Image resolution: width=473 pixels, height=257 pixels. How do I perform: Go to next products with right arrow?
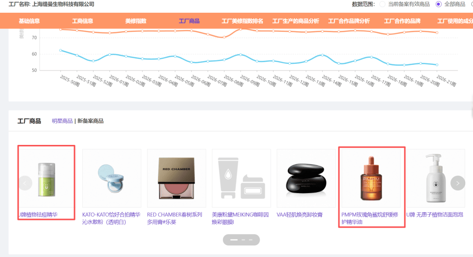pyautogui.click(x=458, y=183)
